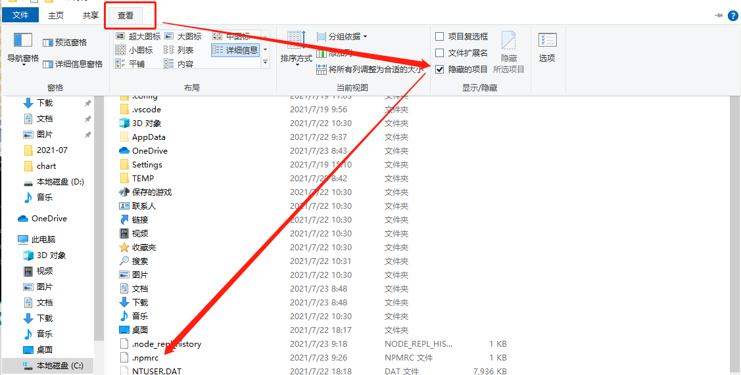
Task: Select the 列表 layout
Action: pyautogui.click(x=179, y=50)
